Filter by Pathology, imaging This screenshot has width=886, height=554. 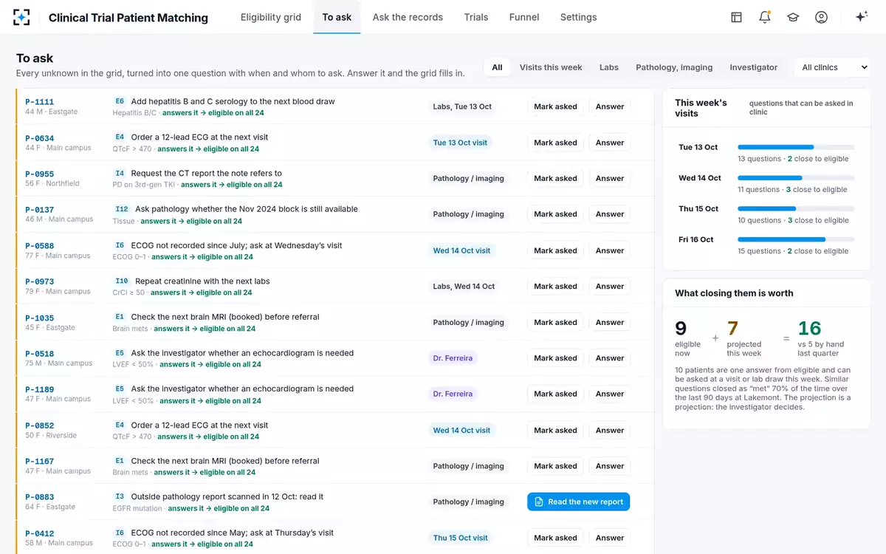click(674, 67)
